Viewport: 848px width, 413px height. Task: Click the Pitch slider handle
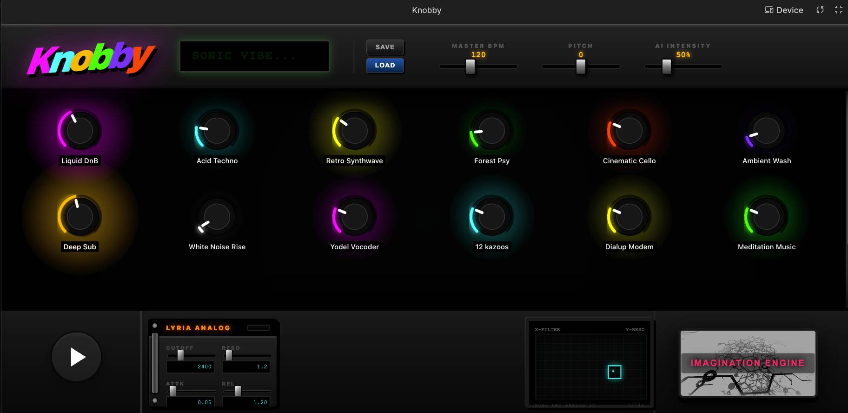(581, 67)
